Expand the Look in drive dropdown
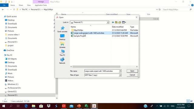This screenshot has height=109, width=194. [108, 22]
